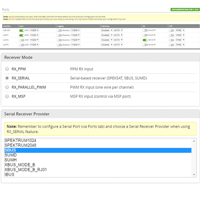Enable GPS switch on UART2 row

point(171,40)
